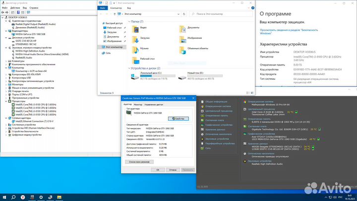The height and width of the screenshot is (201, 357).
Task: Select Видео folder icon
Action: tap(135, 29)
